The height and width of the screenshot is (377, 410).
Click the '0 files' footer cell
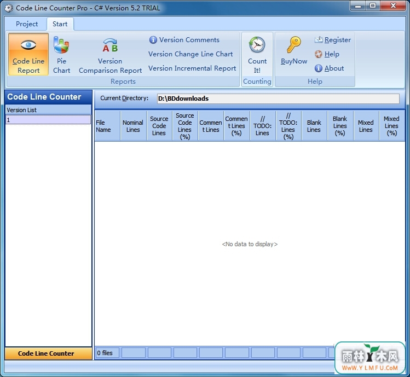pos(107,353)
